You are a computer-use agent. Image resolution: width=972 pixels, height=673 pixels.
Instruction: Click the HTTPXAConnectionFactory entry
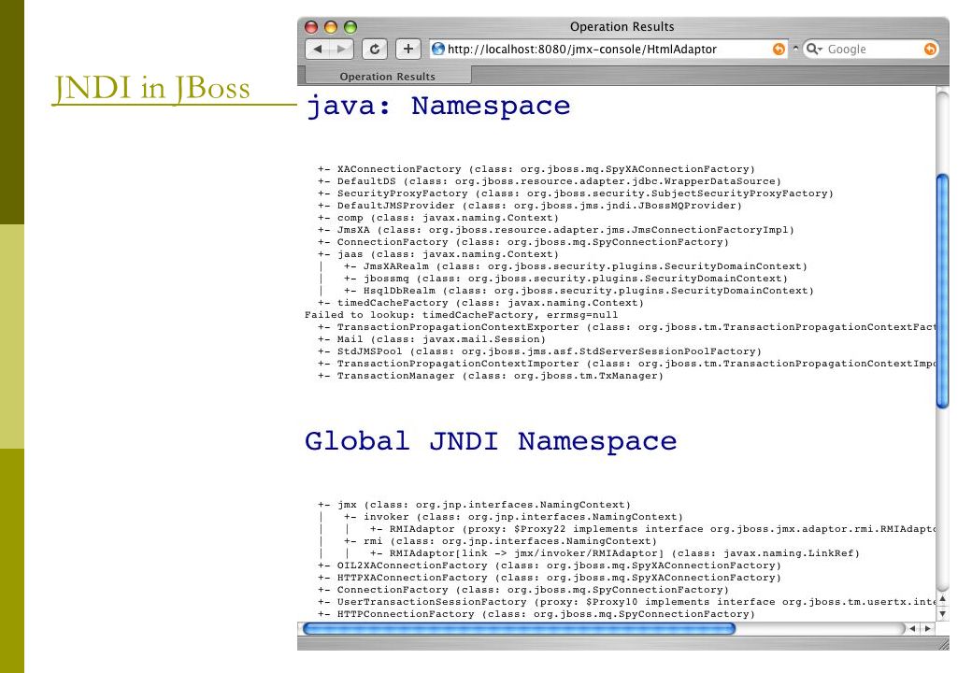click(x=550, y=578)
